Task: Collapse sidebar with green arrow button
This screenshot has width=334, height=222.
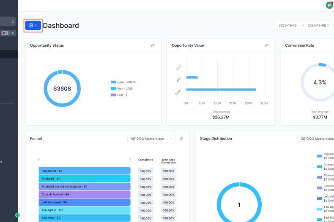Action: (x=17, y=215)
